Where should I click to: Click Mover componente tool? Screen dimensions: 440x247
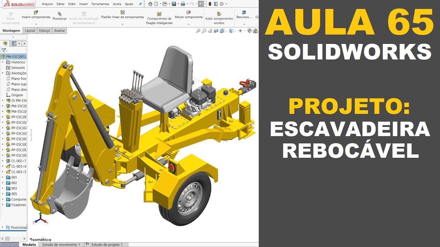point(189,15)
